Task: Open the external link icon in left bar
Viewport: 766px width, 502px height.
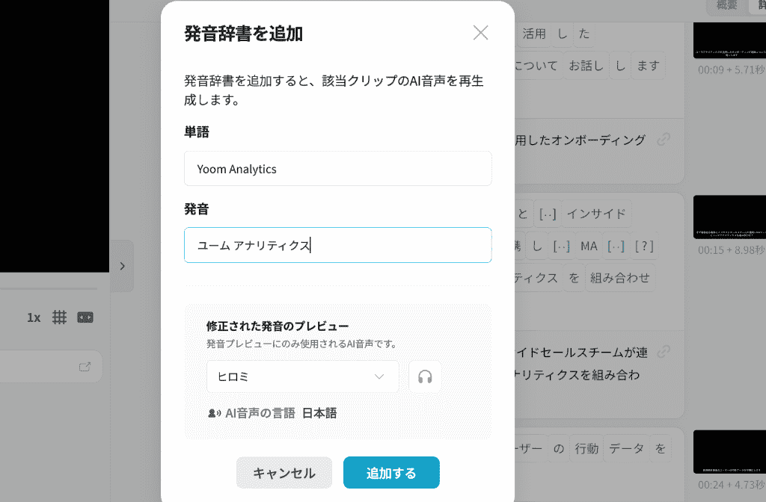Action: click(x=85, y=366)
